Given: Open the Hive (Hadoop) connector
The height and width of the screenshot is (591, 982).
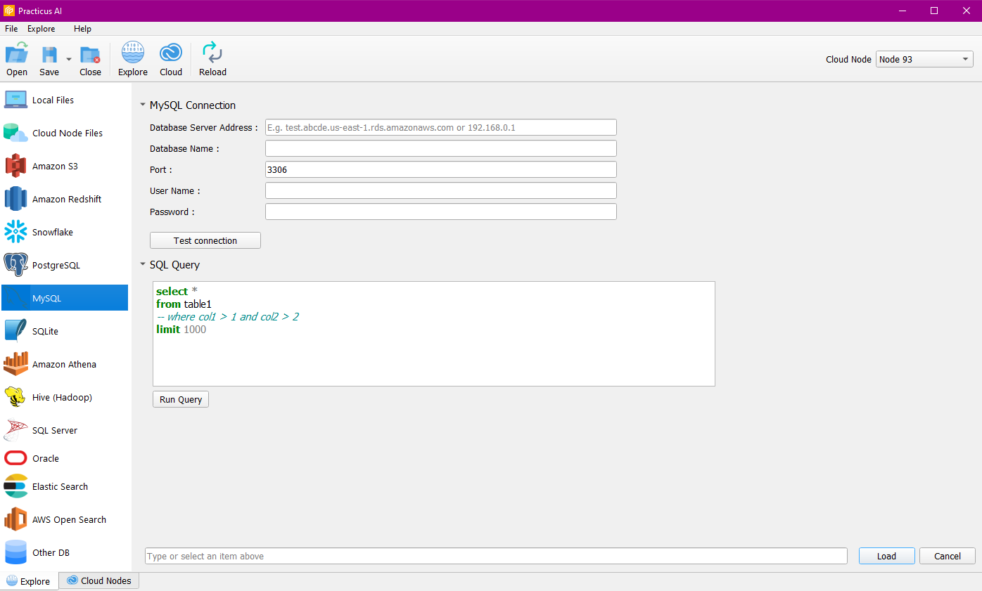Looking at the screenshot, I should tap(62, 397).
